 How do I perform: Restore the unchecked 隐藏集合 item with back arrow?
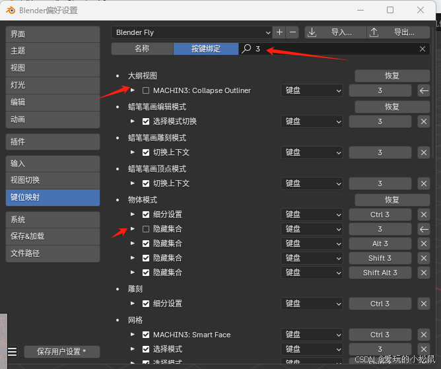(x=424, y=229)
